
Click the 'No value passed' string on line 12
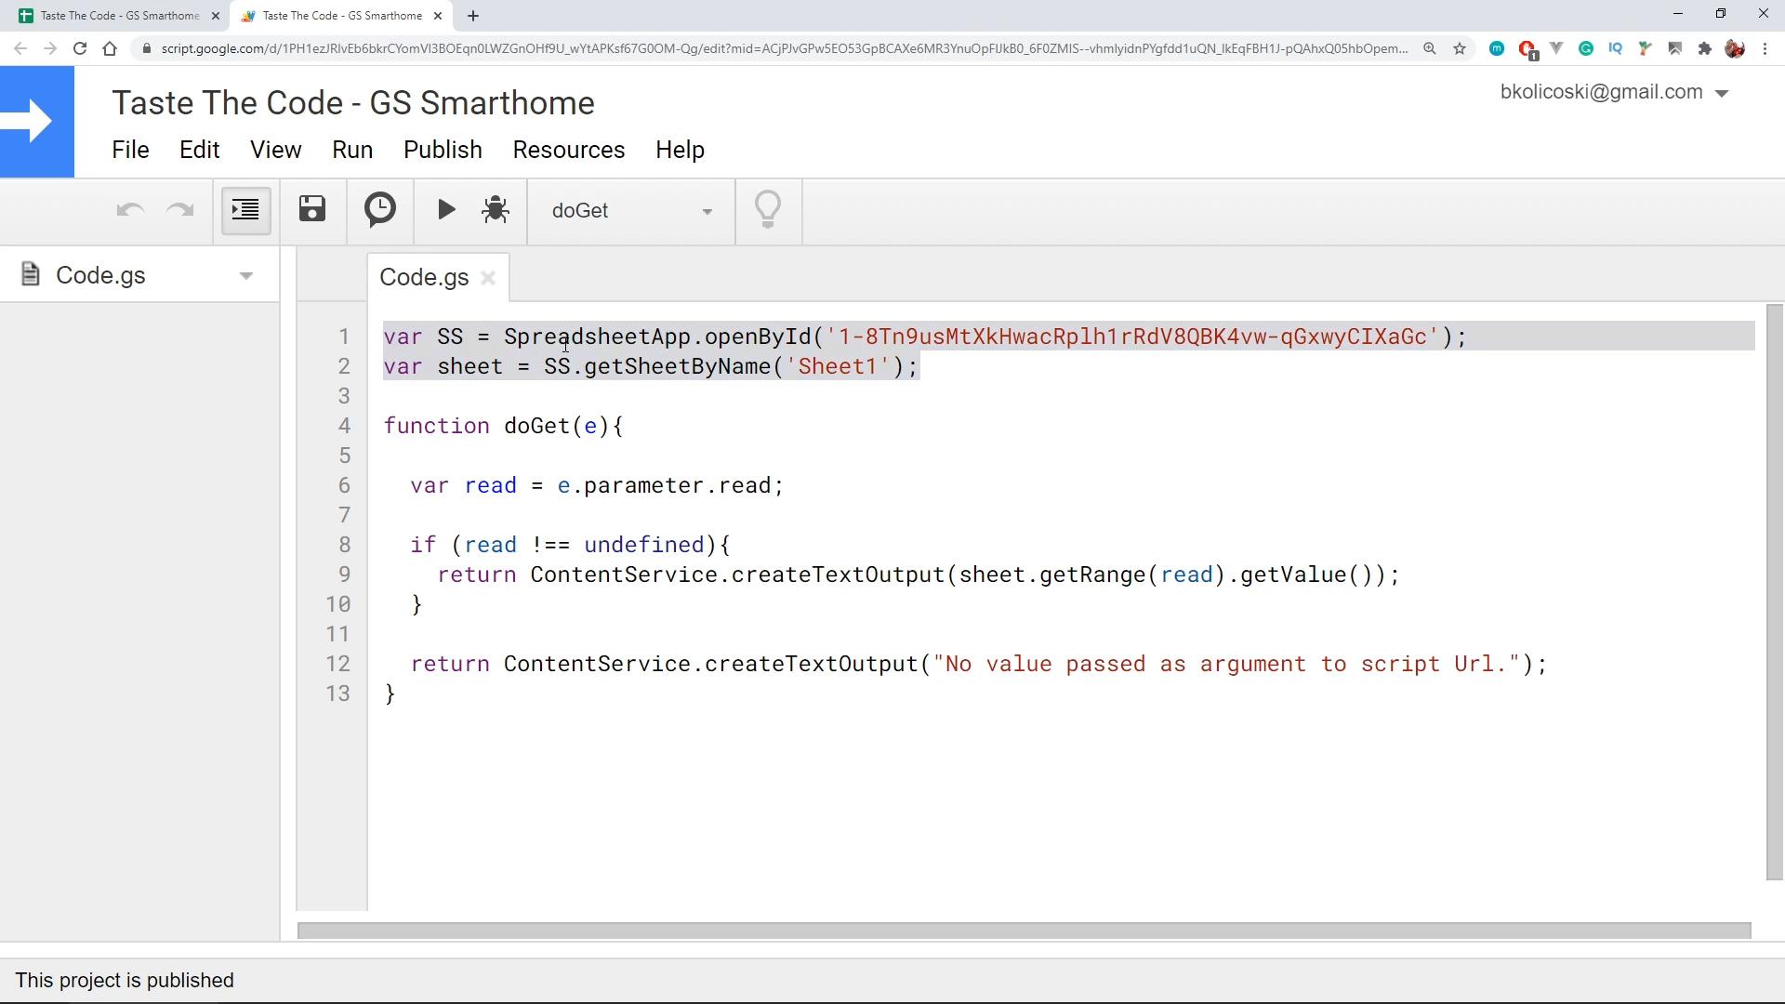(1226, 664)
